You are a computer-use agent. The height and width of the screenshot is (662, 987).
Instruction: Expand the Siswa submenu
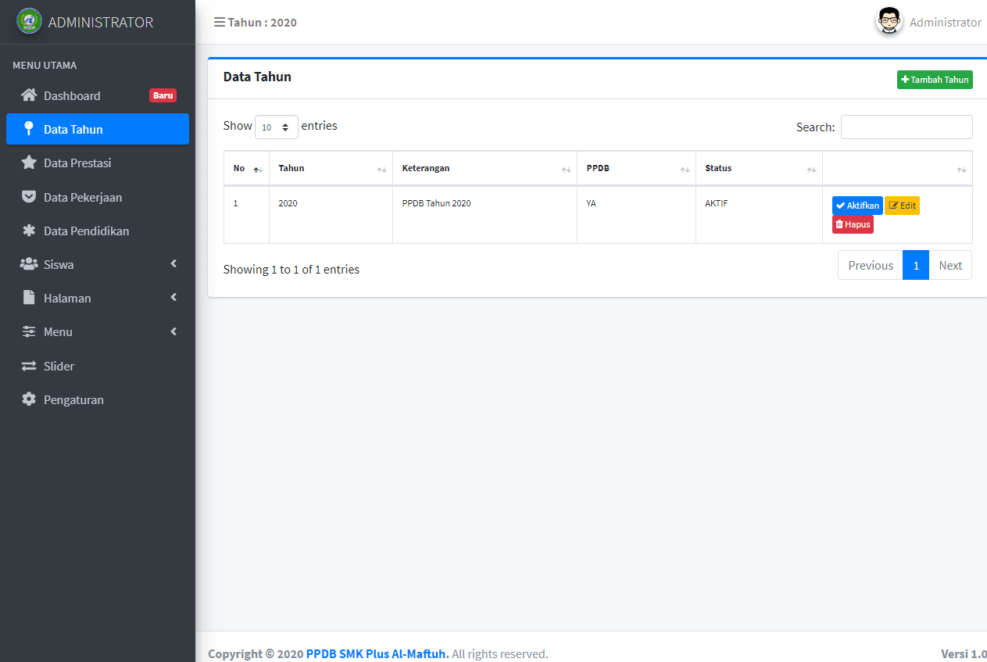tap(98, 264)
